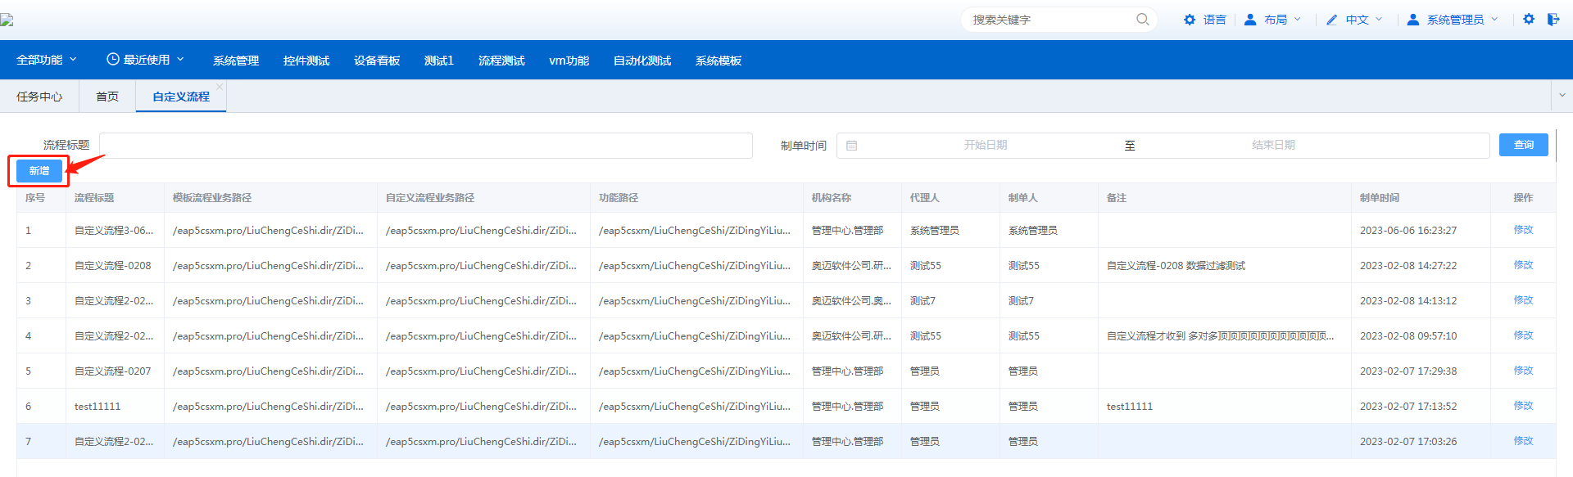
Task: Click the search magnifier icon
Action: pyautogui.click(x=1142, y=20)
